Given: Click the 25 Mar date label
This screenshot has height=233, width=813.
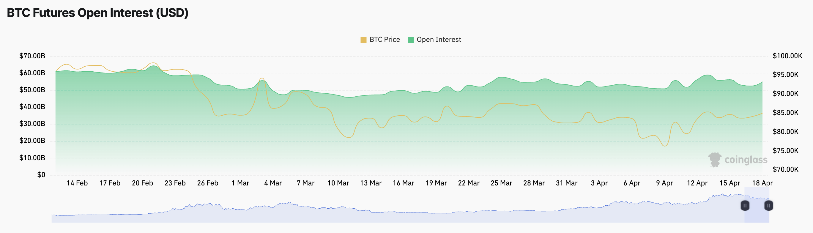Looking at the screenshot, I should (x=501, y=183).
